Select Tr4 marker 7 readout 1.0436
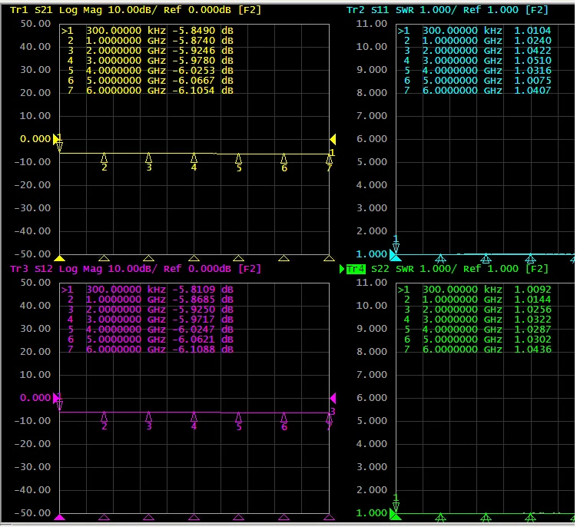Viewport: 577px width, 527px height. click(x=532, y=350)
